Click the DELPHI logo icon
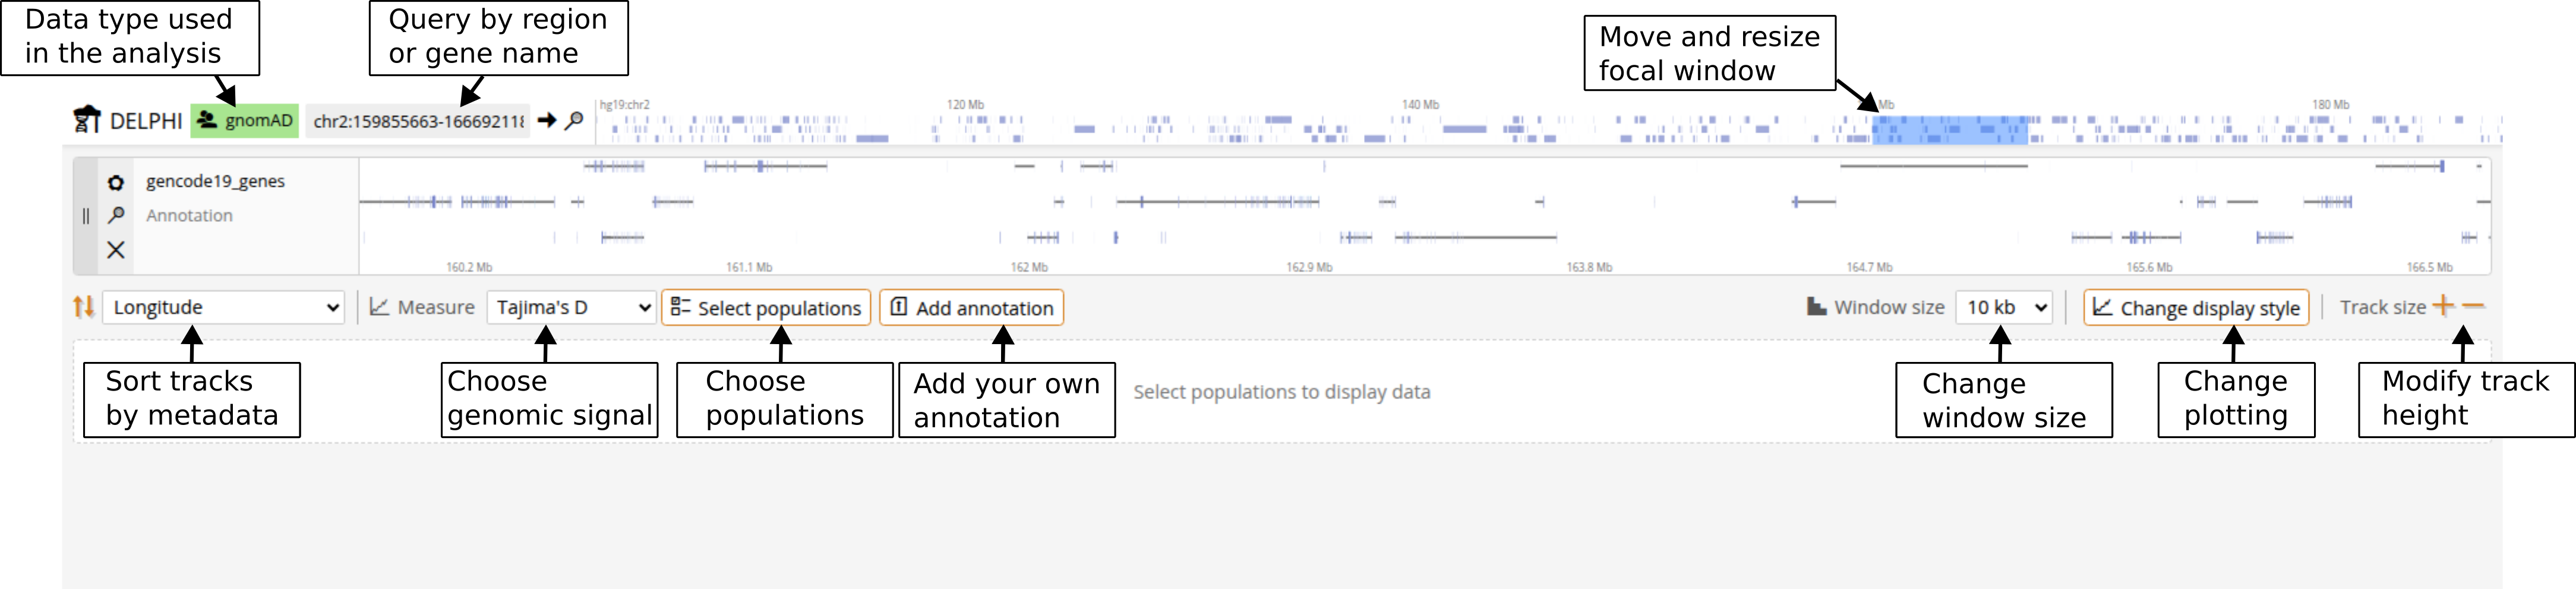 click(87, 120)
